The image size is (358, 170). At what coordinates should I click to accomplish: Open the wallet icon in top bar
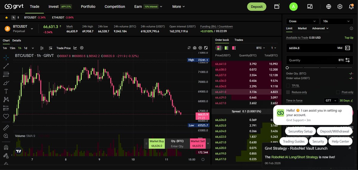point(277,7)
